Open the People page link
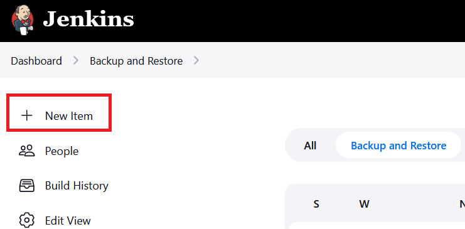 [61, 151]
